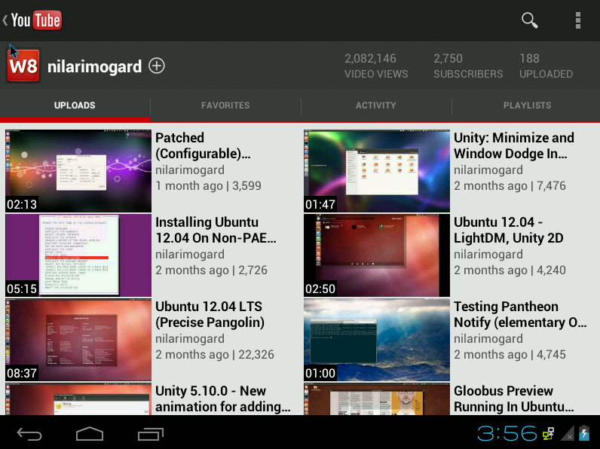Click the 08:37 duration badge

click(22, 373)
